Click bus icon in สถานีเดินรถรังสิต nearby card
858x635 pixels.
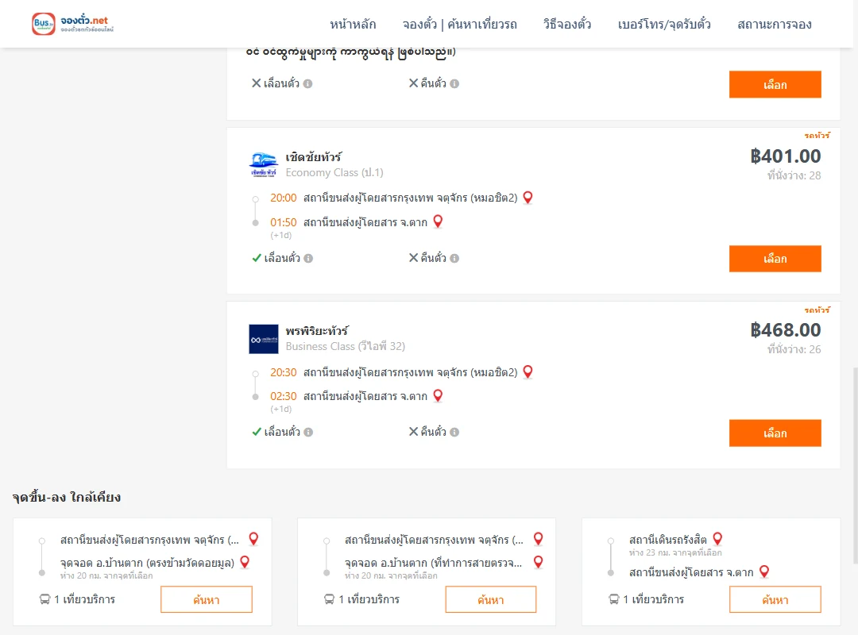613,599
